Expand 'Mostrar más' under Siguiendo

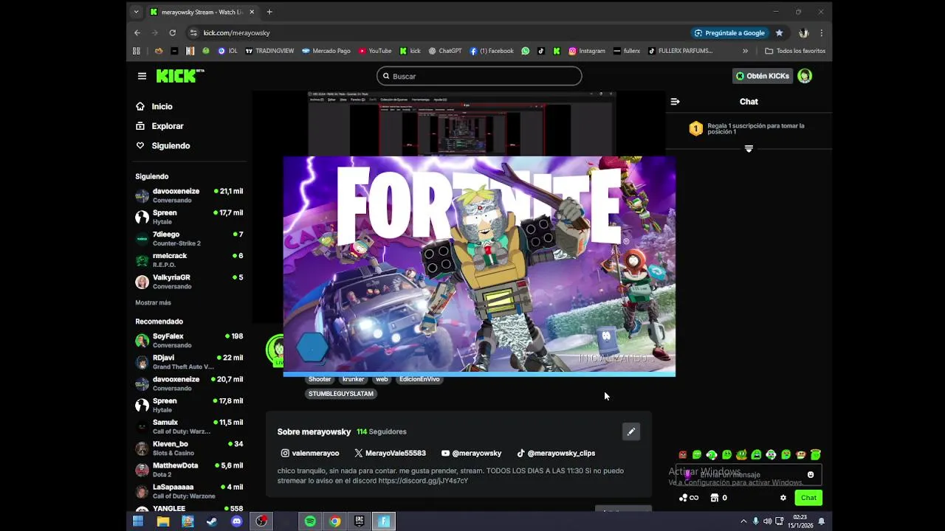[x=153, y=302]
